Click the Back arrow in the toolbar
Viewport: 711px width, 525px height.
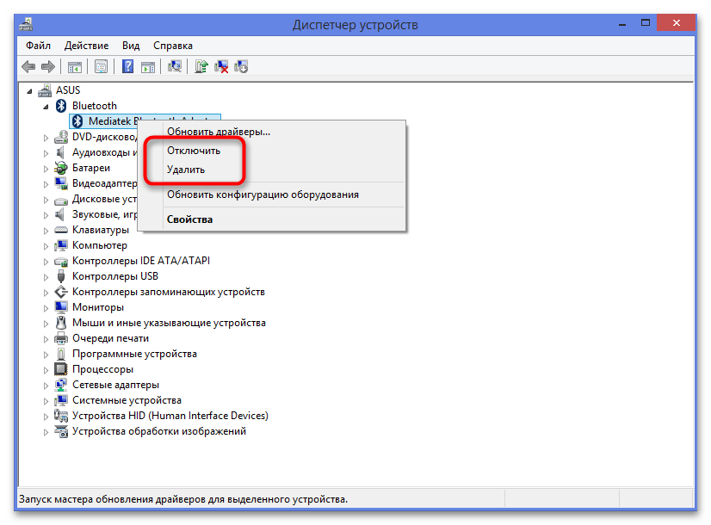tap(28, 66)
